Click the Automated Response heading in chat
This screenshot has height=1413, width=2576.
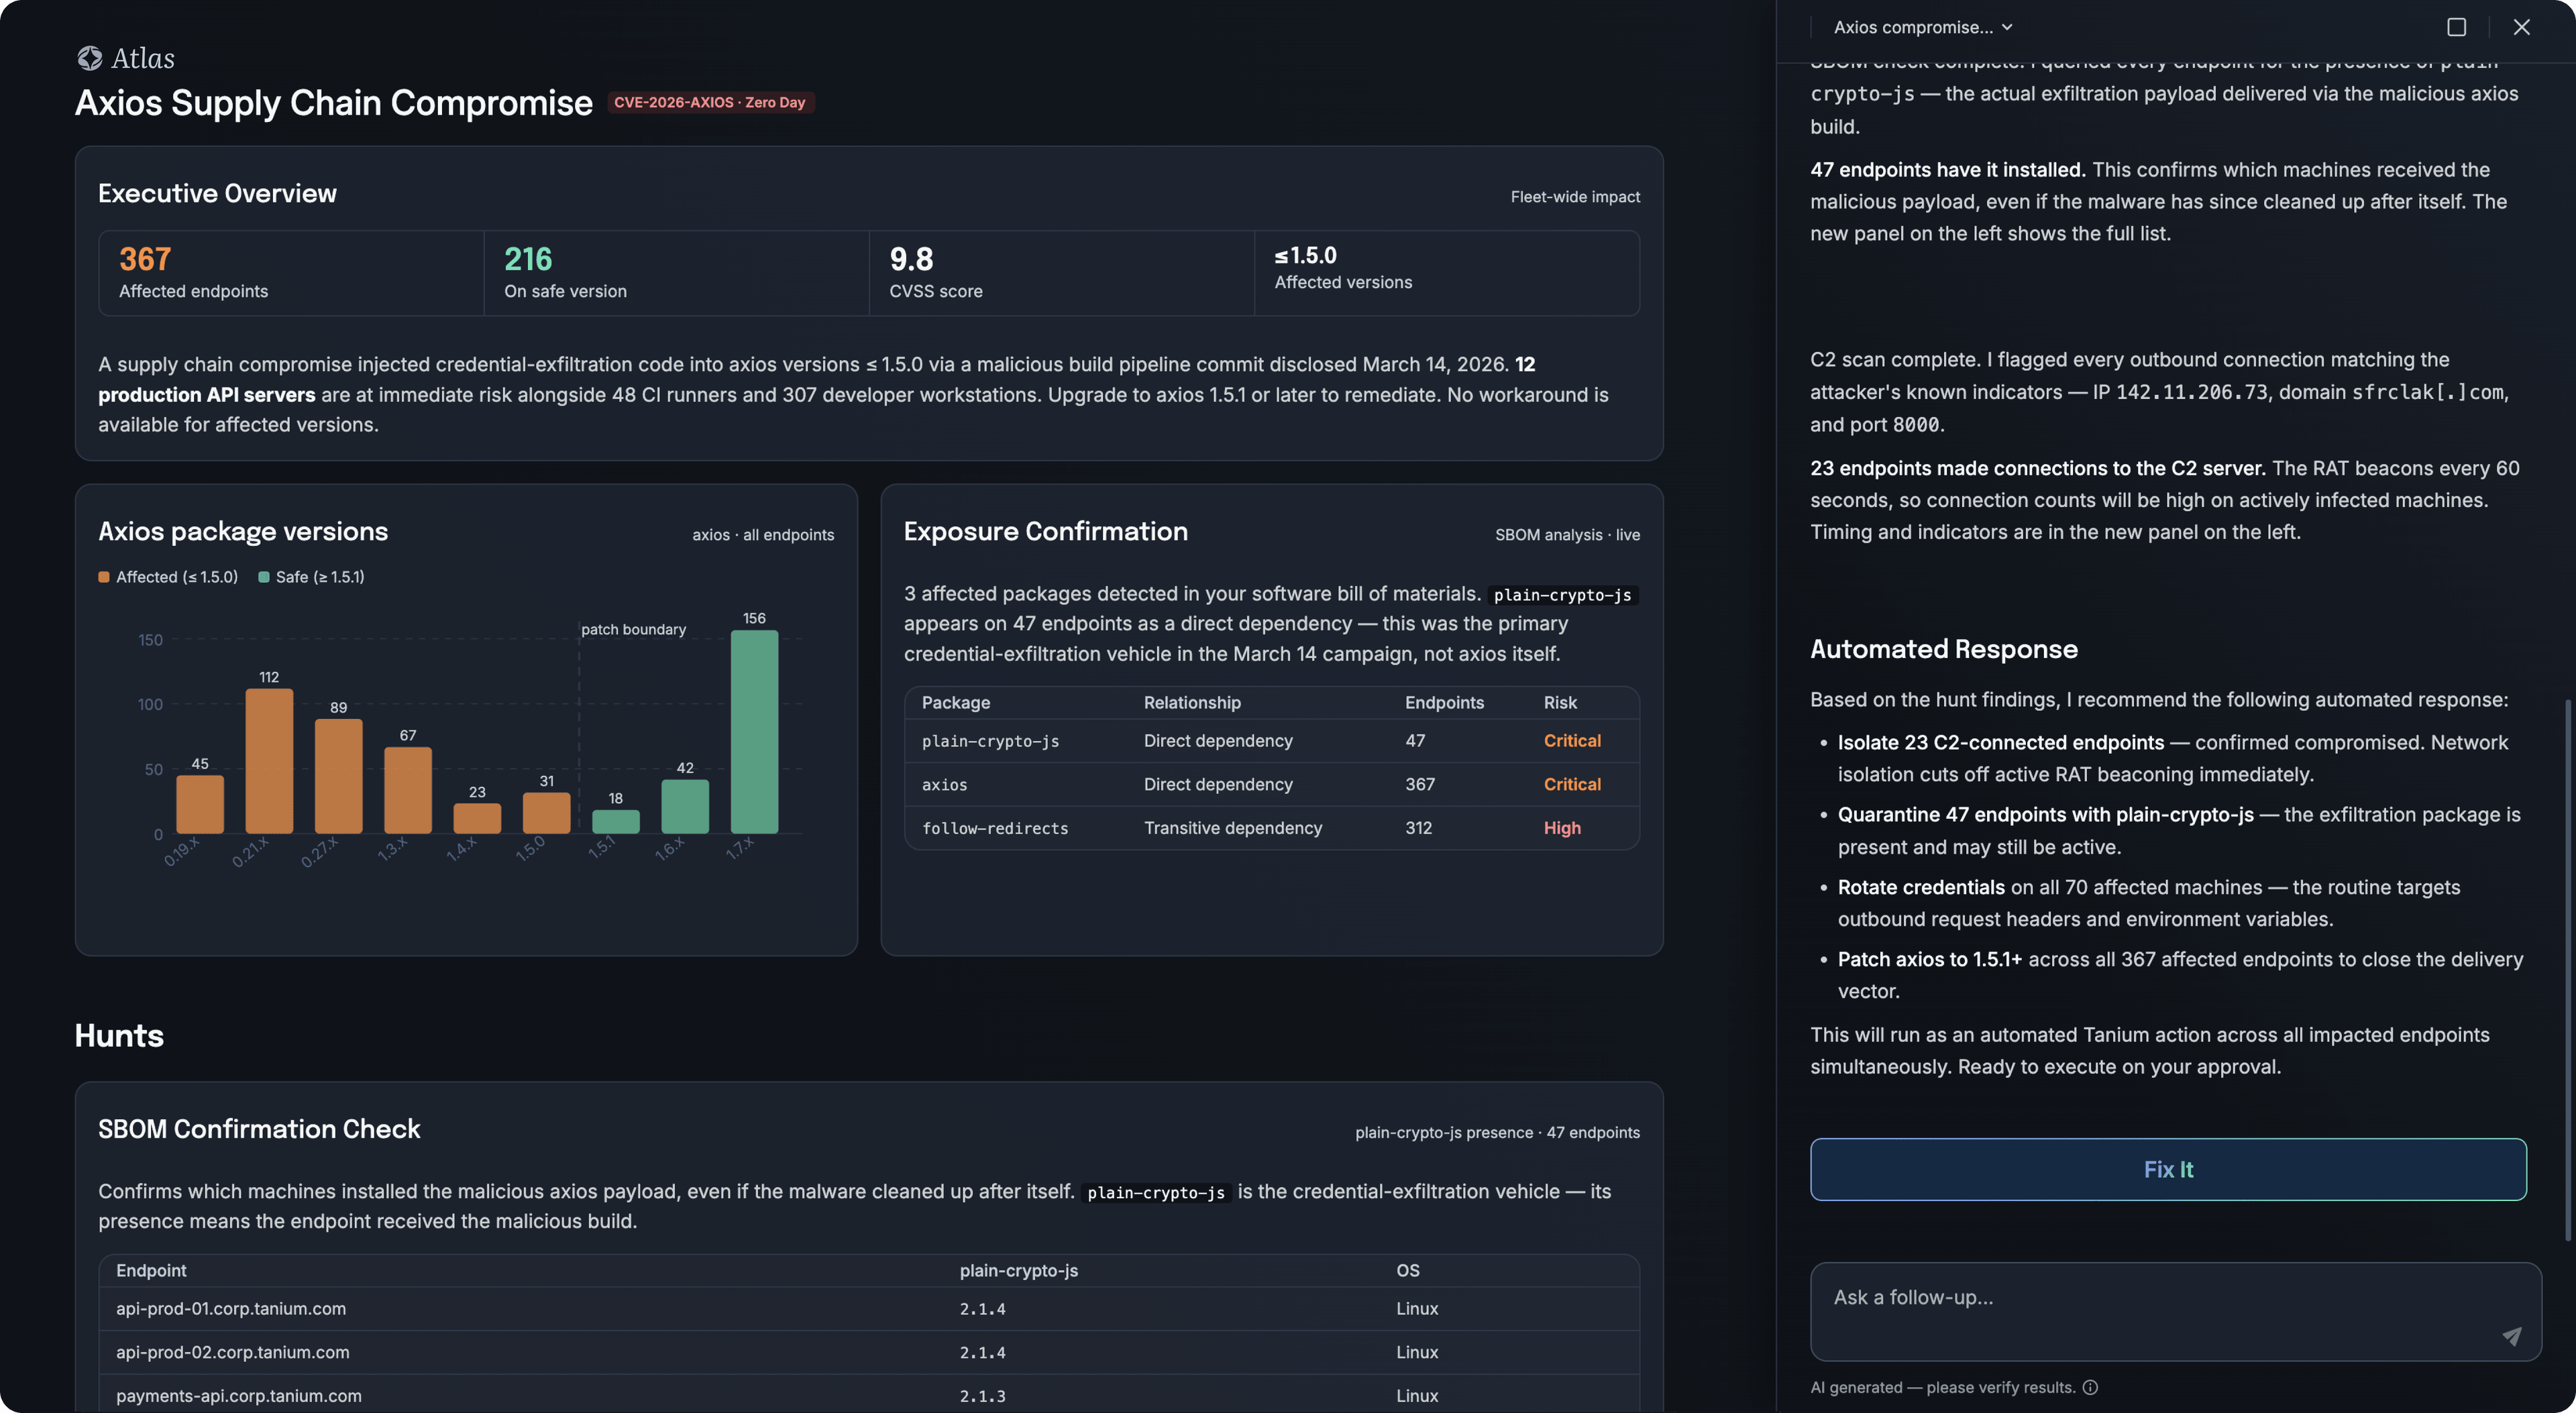[1943, 649]
